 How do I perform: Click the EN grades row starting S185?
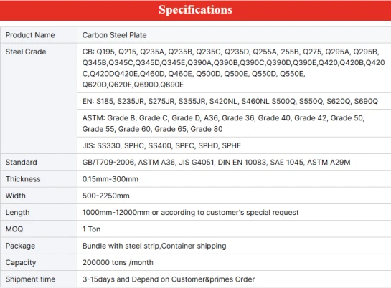click(230, 101)
